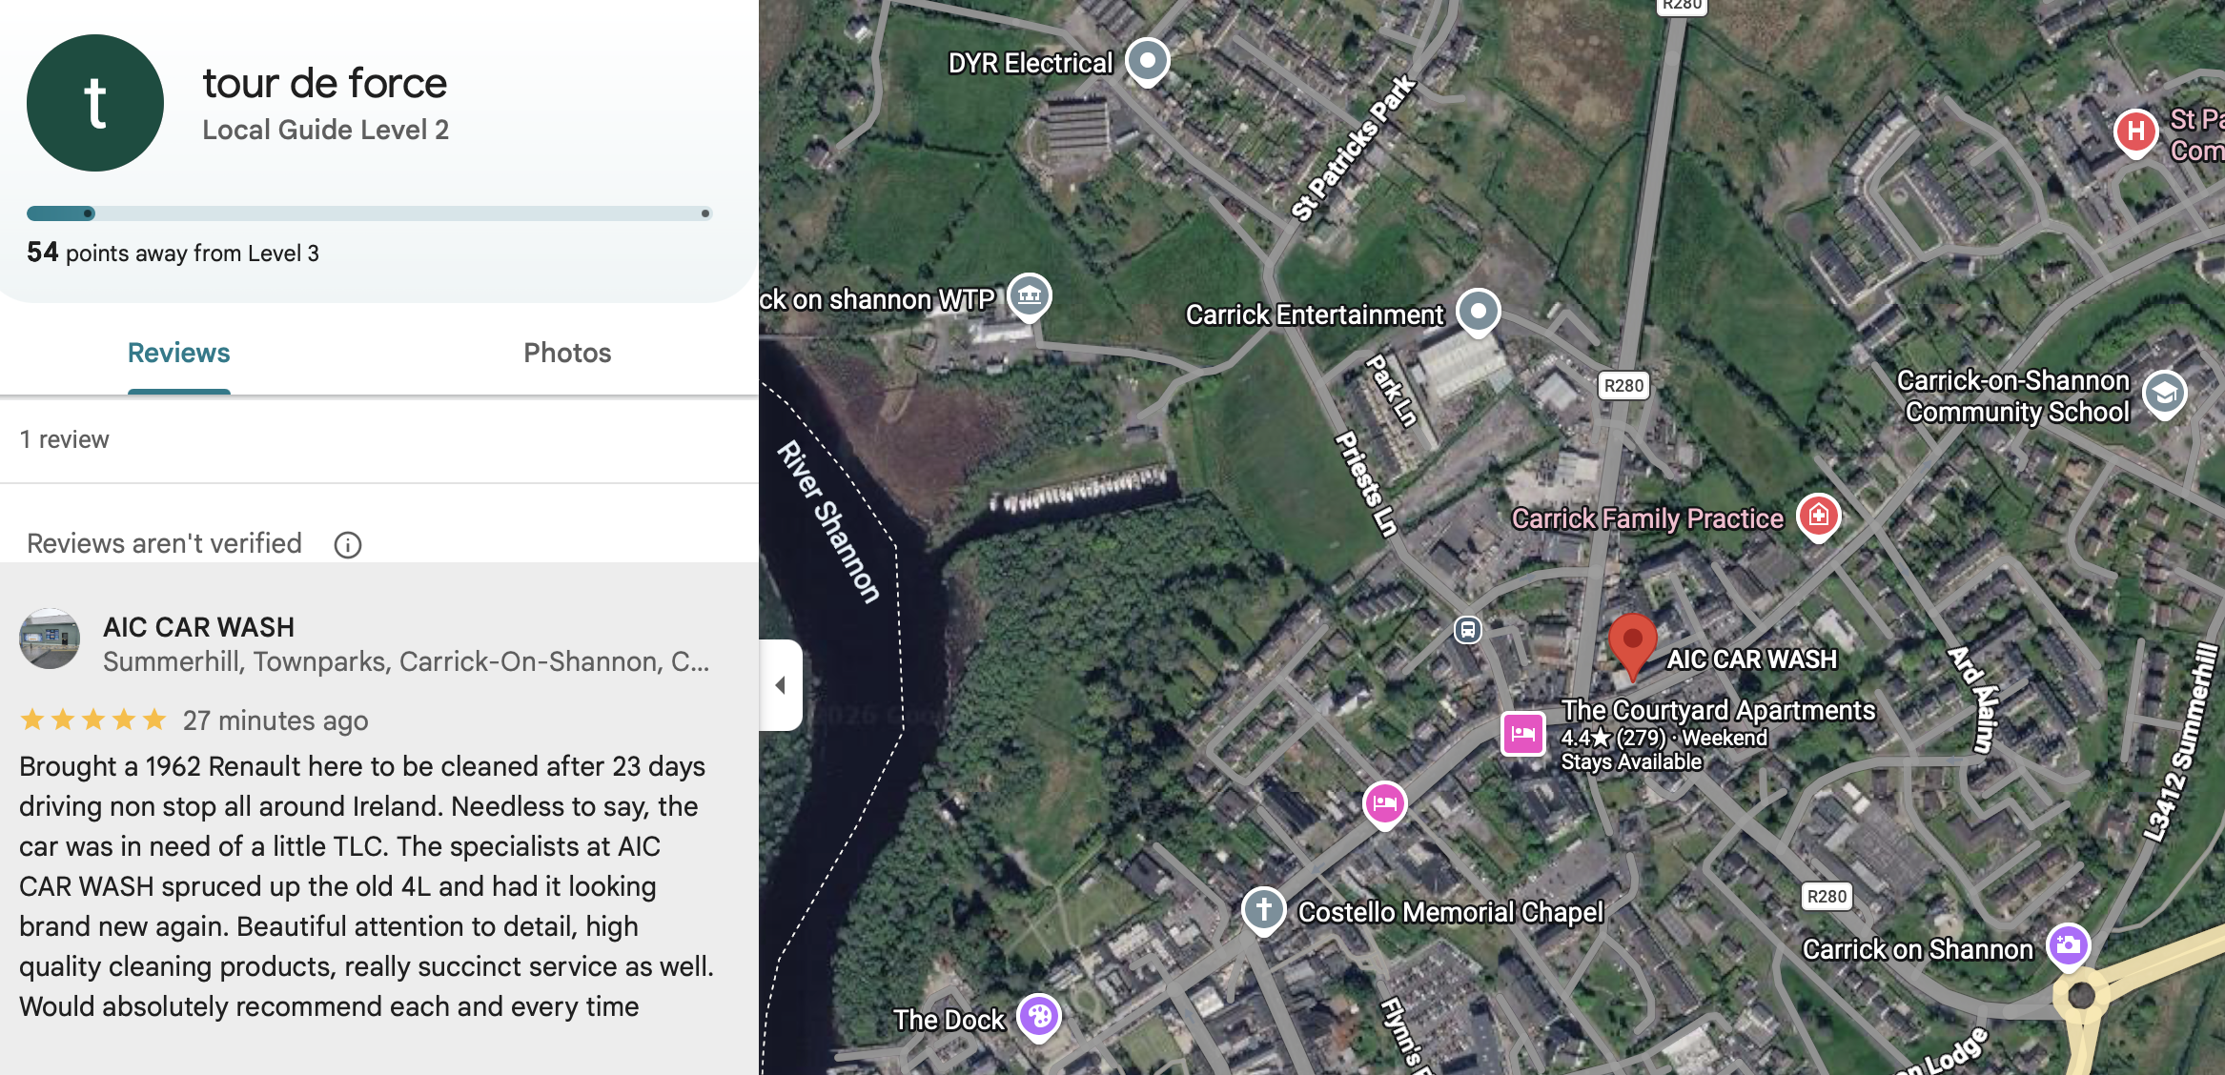Switch to the Photos tab
This screenshot has width=2225, height=1075.
[x=567, y=353]
